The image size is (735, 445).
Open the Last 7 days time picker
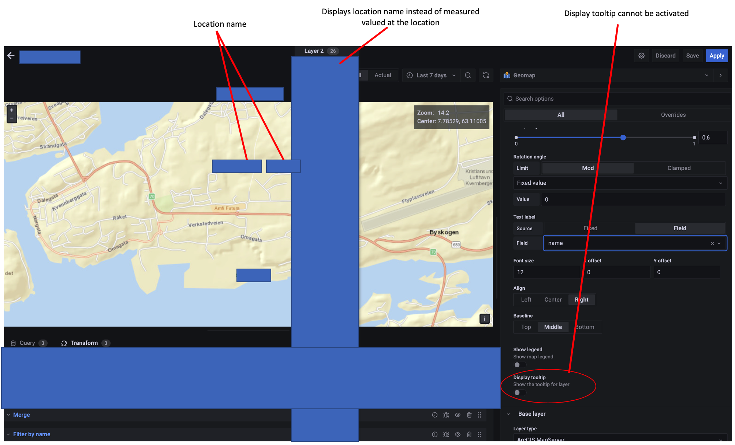pyautogui.click(x=431, y=75)
